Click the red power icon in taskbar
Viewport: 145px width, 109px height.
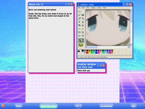[3, 106]
